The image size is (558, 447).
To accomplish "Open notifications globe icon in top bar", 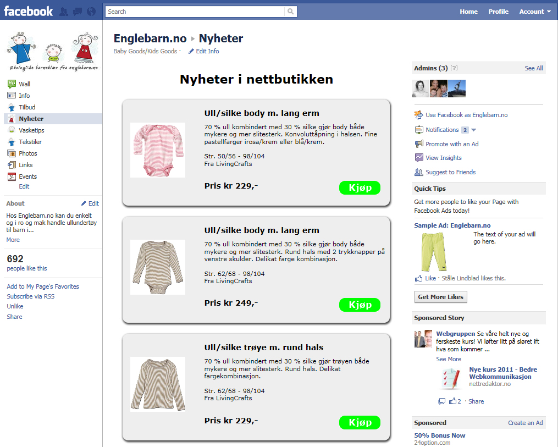I will point(91,12).
